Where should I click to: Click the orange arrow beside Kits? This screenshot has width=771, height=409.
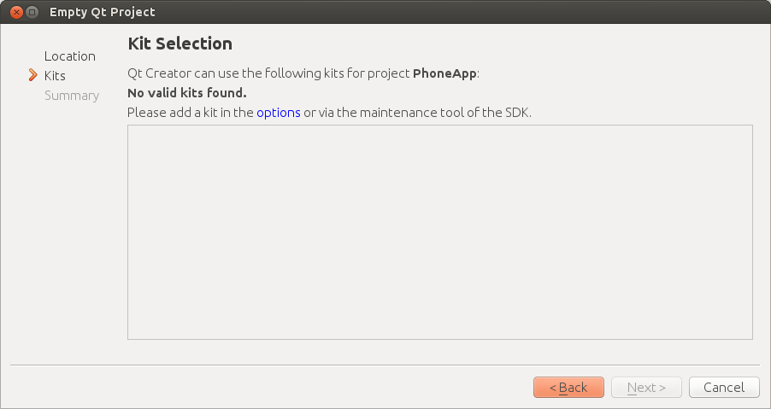32,75
